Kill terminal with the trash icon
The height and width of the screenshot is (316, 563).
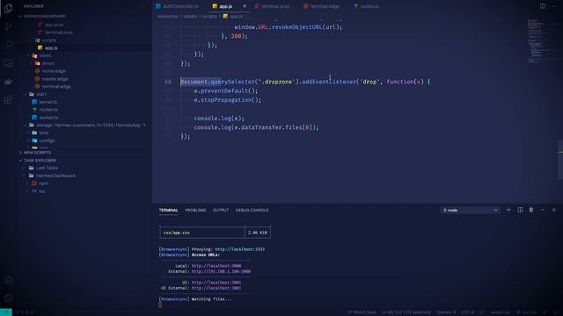(531, 210)
